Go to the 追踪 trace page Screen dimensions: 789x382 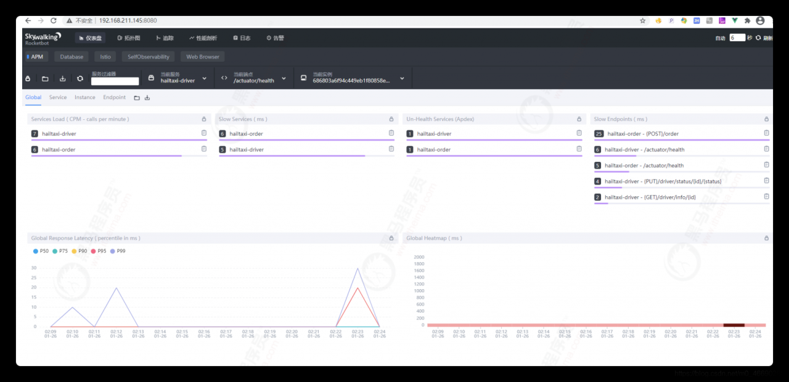(x=165, y=38)
